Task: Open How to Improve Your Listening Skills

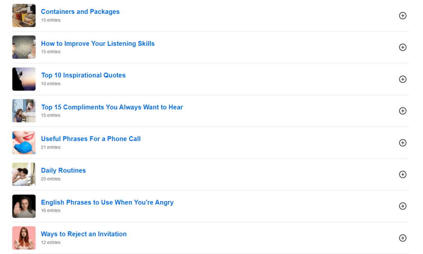Action: point(97,44)
